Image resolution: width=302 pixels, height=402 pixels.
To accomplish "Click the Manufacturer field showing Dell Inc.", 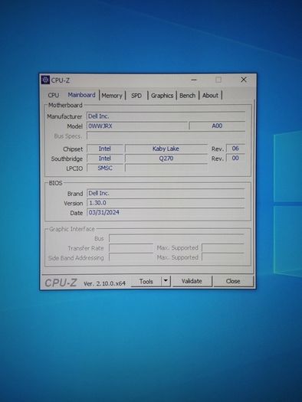I will 166,116.
